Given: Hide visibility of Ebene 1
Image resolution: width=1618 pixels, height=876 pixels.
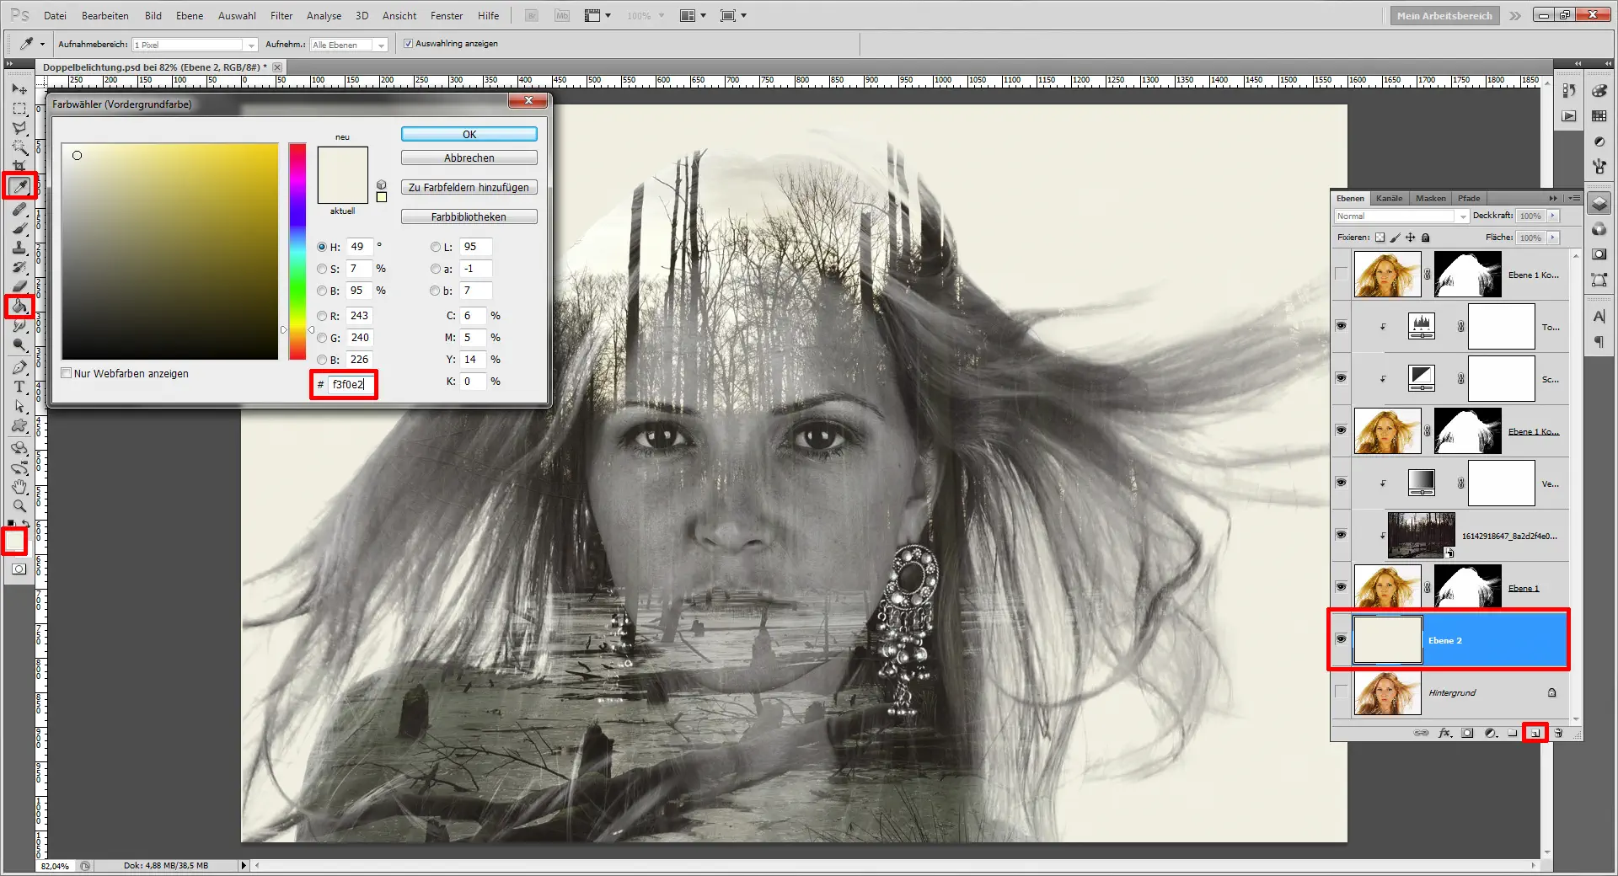Looking at the screenshot, I should (x=1341, y=587).
